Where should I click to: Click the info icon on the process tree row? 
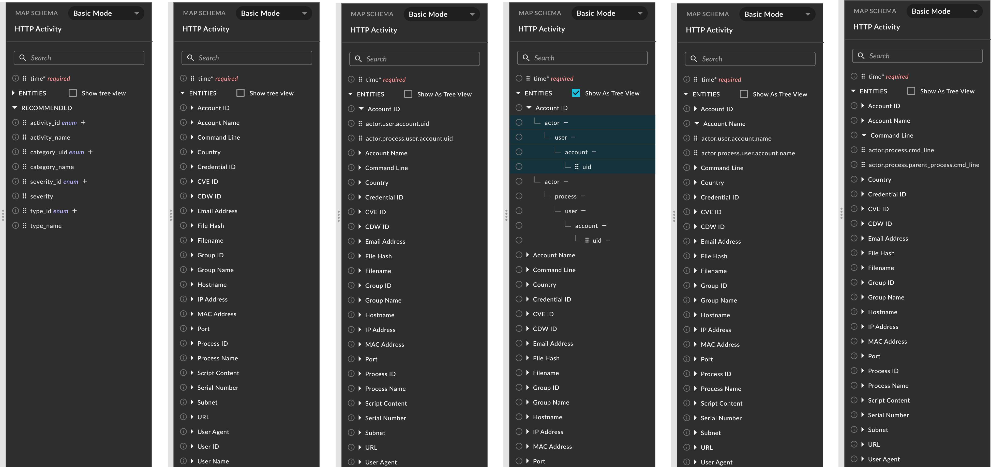(519, 196)
